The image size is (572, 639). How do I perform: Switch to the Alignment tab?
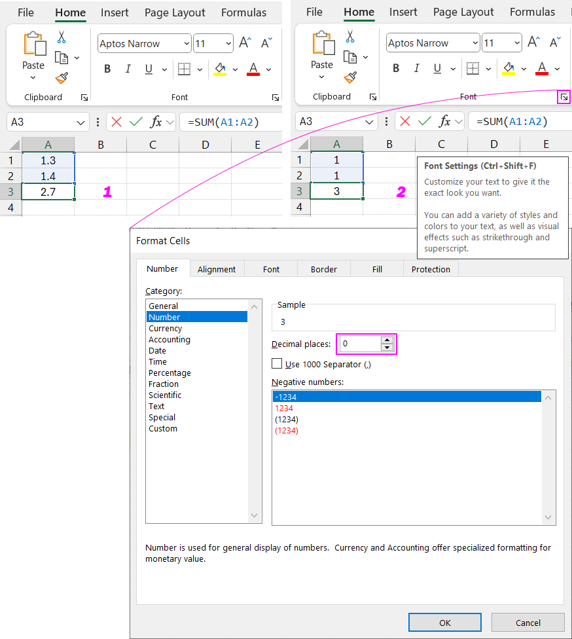[217, 268]
